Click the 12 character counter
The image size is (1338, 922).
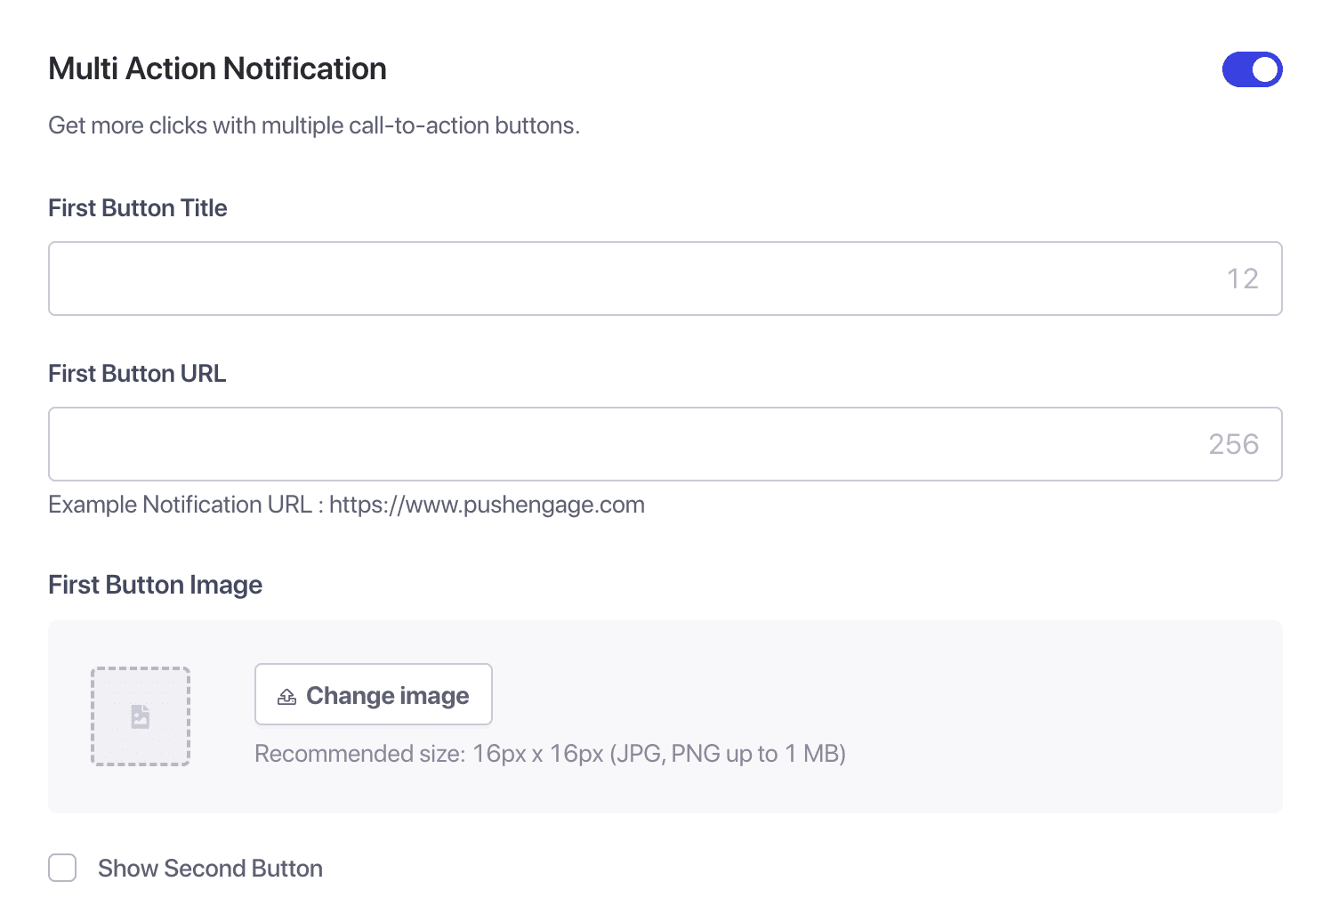1242,279
